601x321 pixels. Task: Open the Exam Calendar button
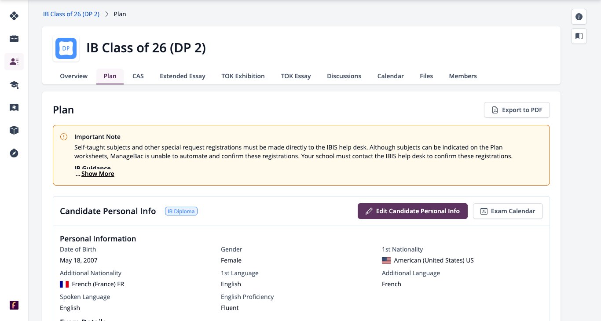(508, 211)
